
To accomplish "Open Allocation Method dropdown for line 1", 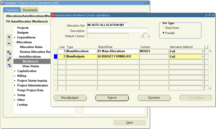I will (x=202, y=51).
